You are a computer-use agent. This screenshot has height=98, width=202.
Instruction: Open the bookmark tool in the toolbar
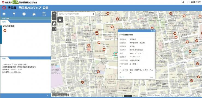[x=34, y=14]
